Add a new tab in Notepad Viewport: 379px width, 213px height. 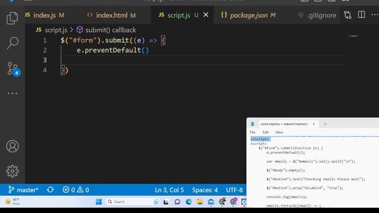[325, 124]
